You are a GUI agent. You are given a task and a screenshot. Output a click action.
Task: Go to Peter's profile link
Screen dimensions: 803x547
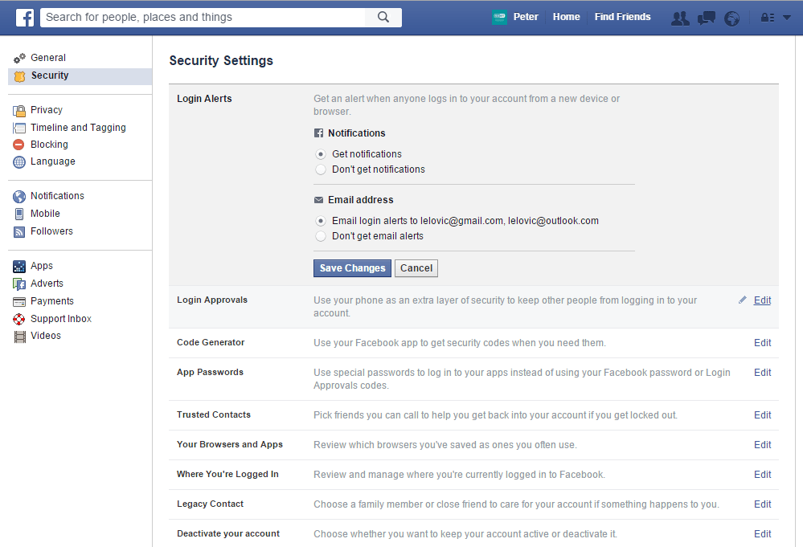point(526,17)
